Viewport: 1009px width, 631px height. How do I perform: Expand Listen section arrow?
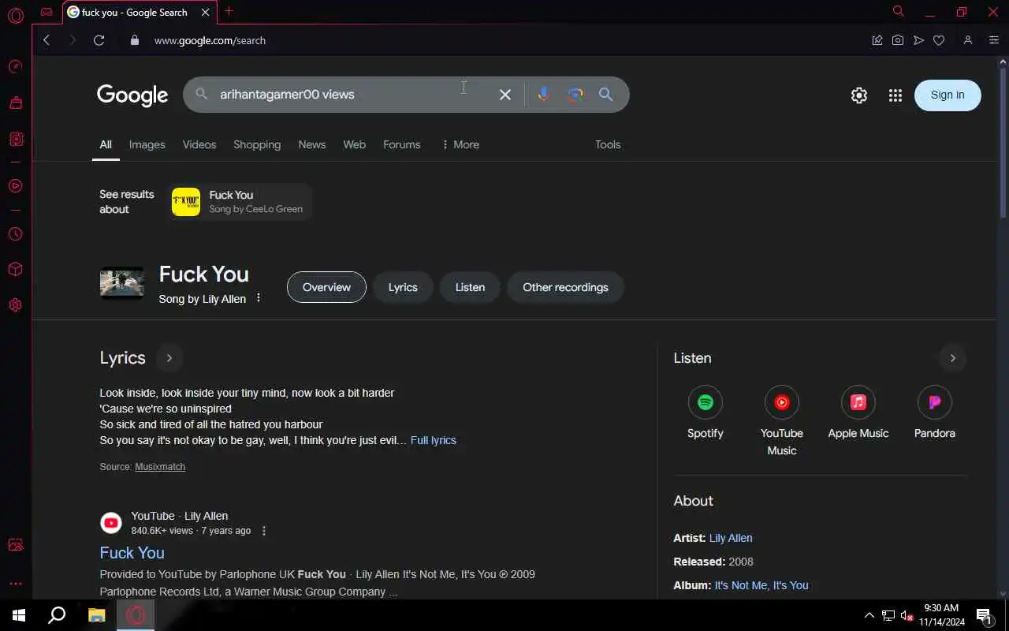coord(952,358)
